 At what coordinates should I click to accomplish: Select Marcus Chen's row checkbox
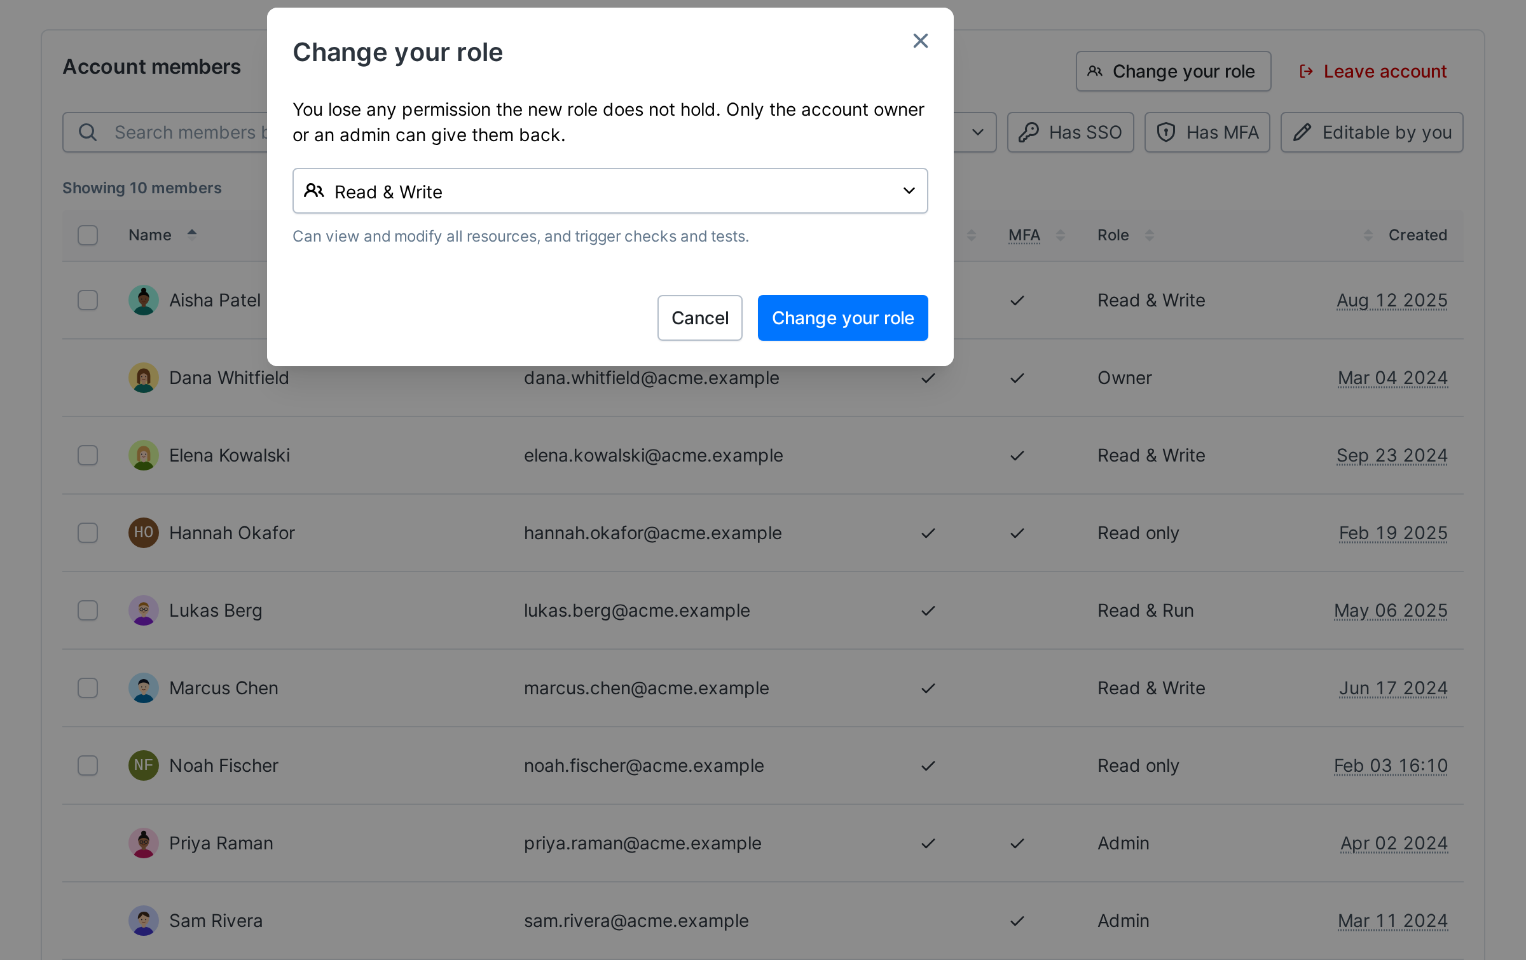point(88,688)
